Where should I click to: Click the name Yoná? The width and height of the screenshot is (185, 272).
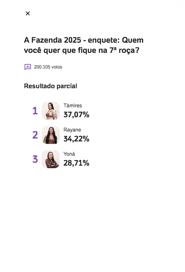[x=69, y=154]
